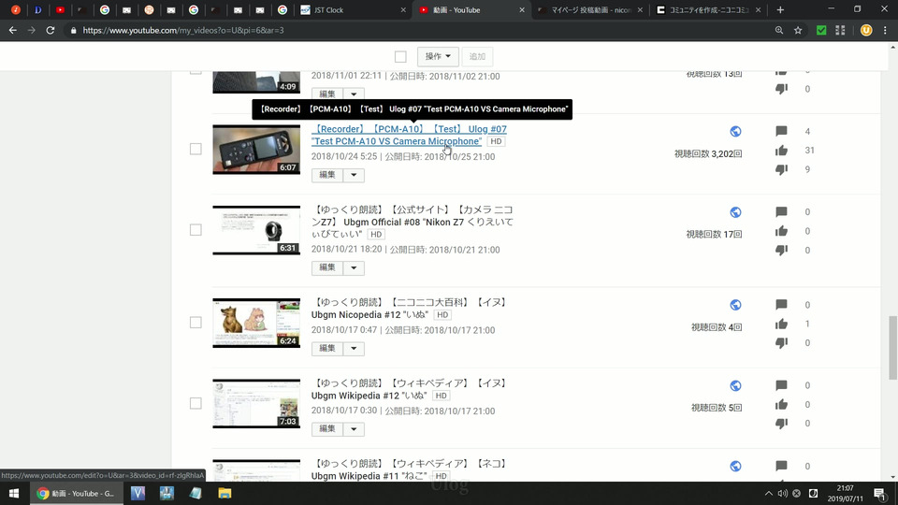
Task: Click globe icon for Nikon Z7 video
Action: (735, 212)
